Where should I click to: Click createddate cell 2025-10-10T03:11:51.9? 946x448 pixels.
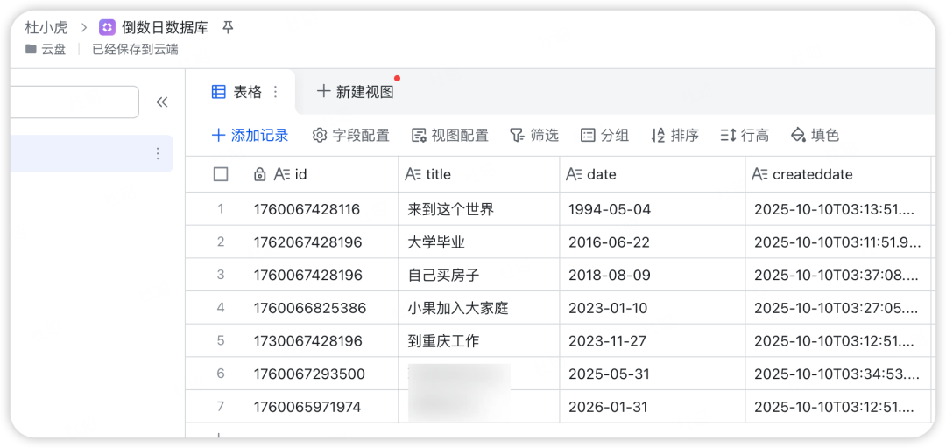pyautogui.click(x=837, y=242)
